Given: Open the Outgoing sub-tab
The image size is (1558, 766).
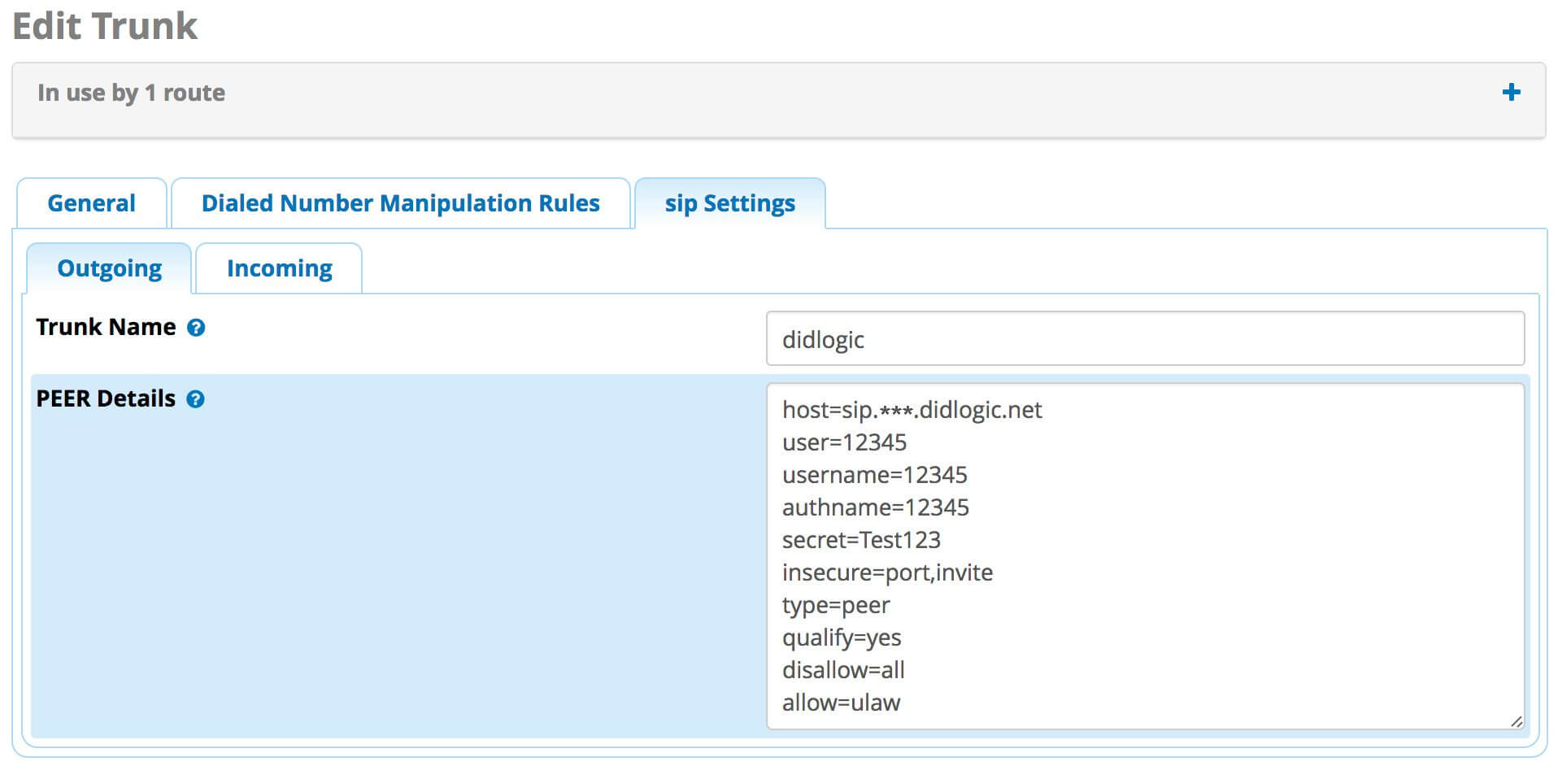Looking at the screenshot, I should coord(109,268).
